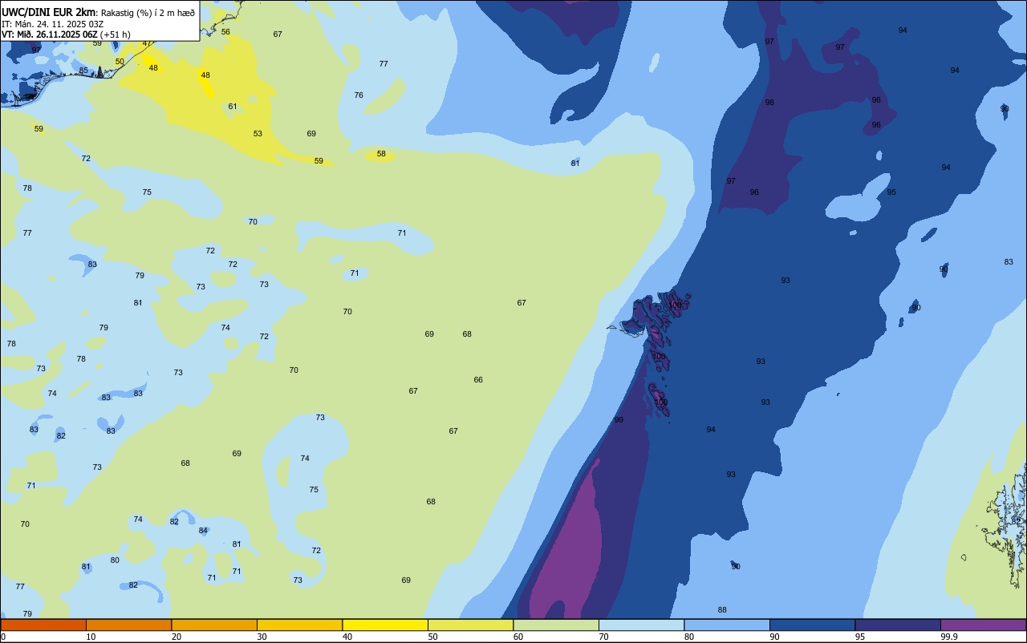Image resolution: width=1027 pixels, height=643 pixels.
Task: Click the light green 60–70 legend swatch
Action: (556, 625)
